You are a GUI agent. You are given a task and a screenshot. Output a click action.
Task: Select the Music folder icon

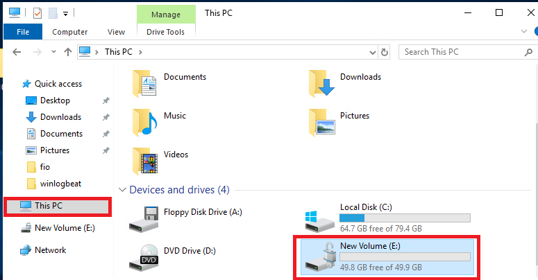[144, 123]
